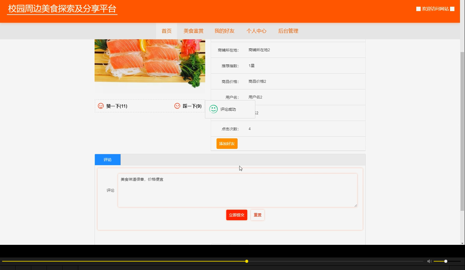
Task: Click the white icon right of 欢迎访问网站
Action: tap(452, 9)
